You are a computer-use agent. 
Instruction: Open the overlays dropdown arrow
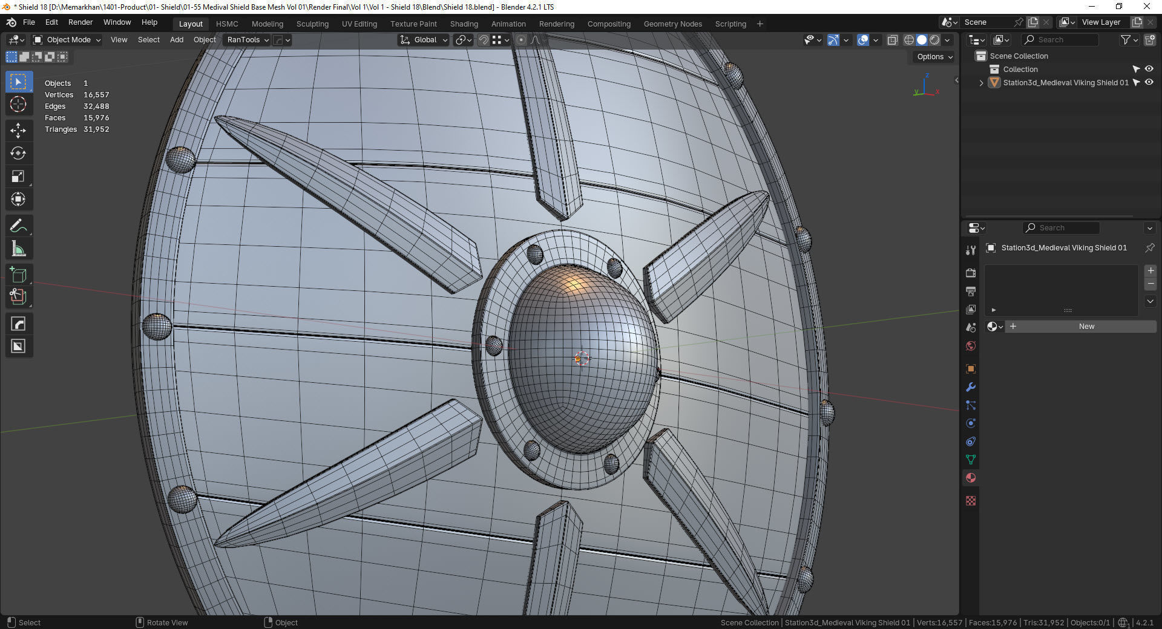[875, 40]
